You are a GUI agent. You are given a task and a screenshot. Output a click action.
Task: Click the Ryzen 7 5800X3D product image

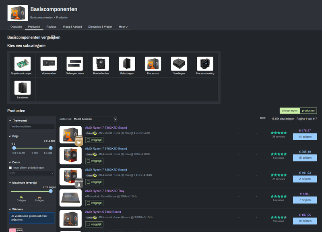point(70,177)
